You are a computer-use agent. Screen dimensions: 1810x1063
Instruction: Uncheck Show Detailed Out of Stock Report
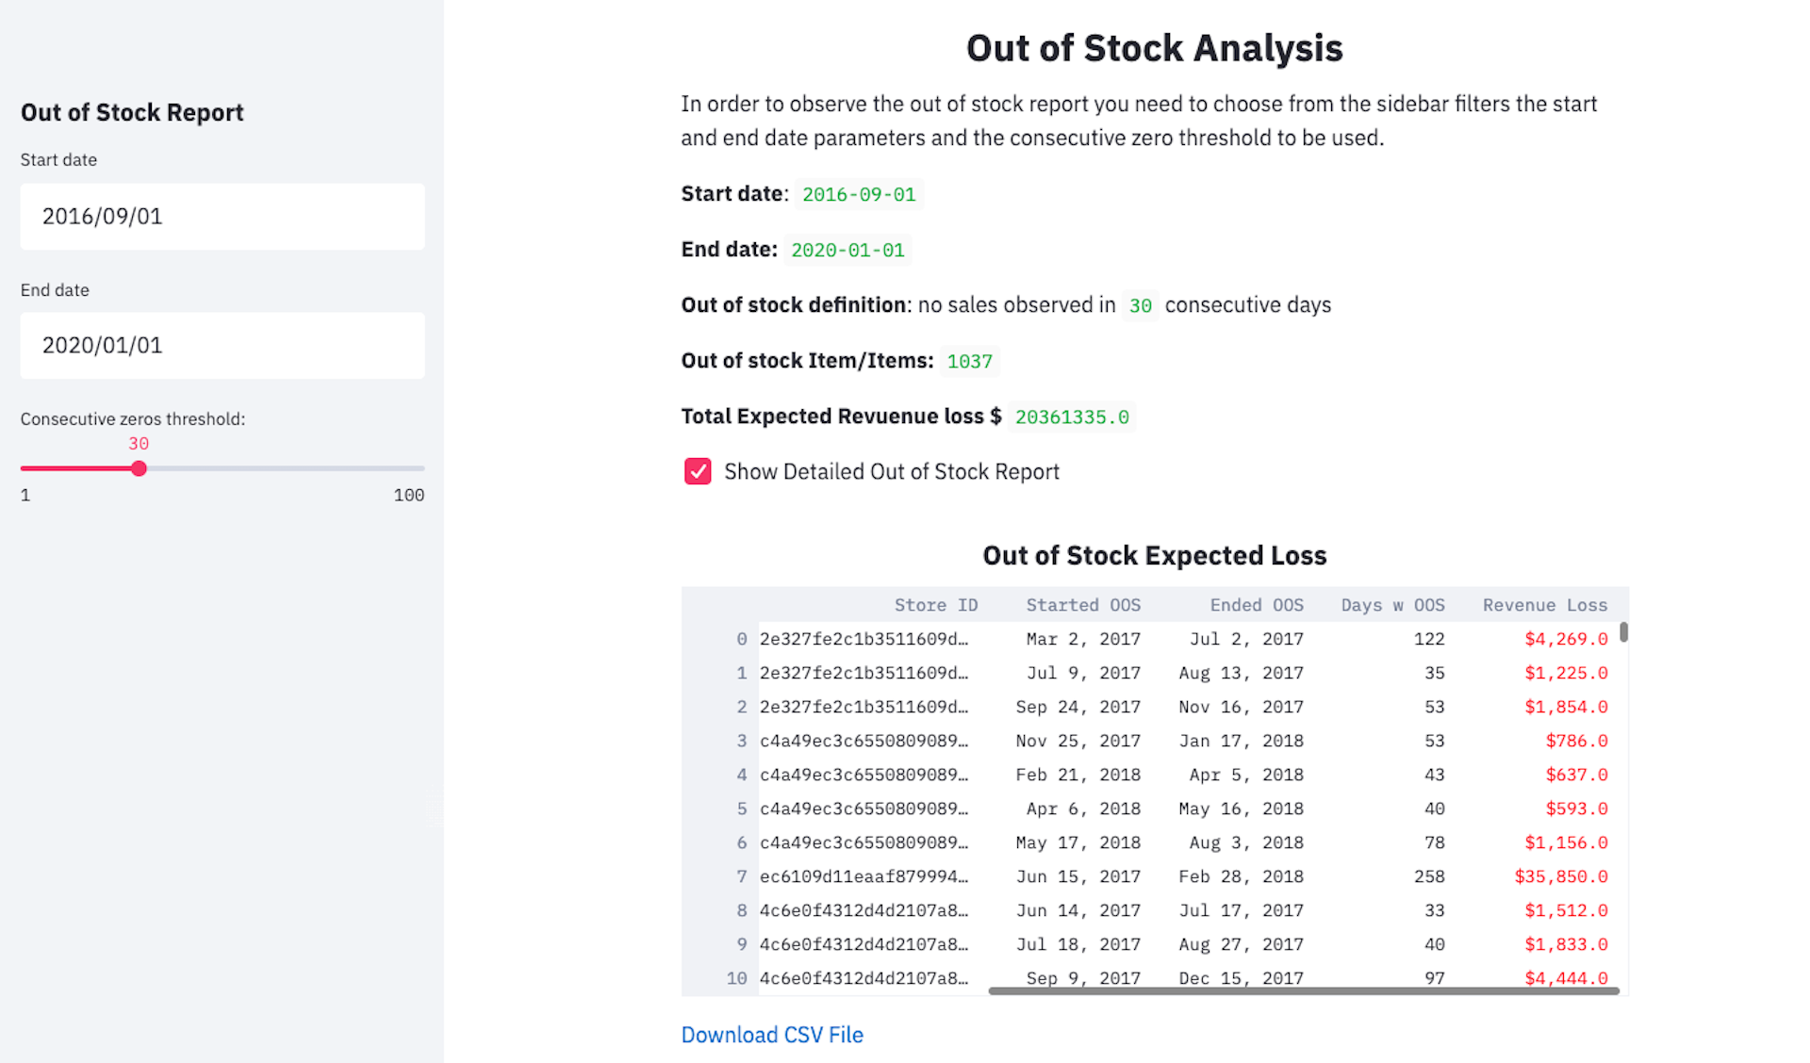698,471
